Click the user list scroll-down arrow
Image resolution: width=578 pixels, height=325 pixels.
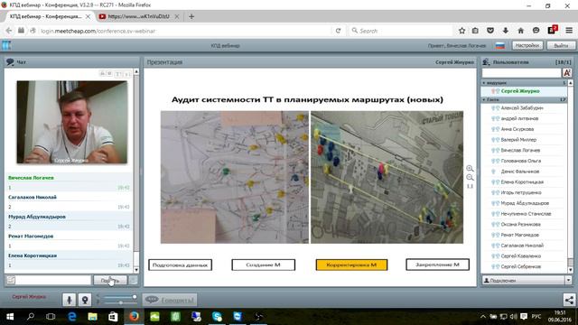pos(571,270)
